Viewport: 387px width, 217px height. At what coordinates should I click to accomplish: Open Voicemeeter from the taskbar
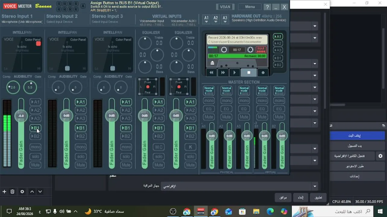[200, 211]
